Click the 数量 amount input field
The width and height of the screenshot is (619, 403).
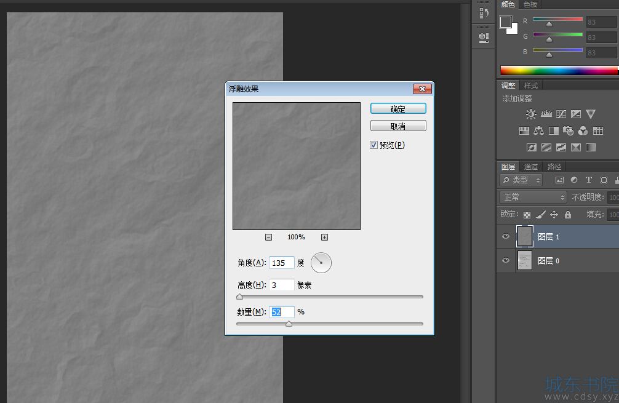coord(281,312)
